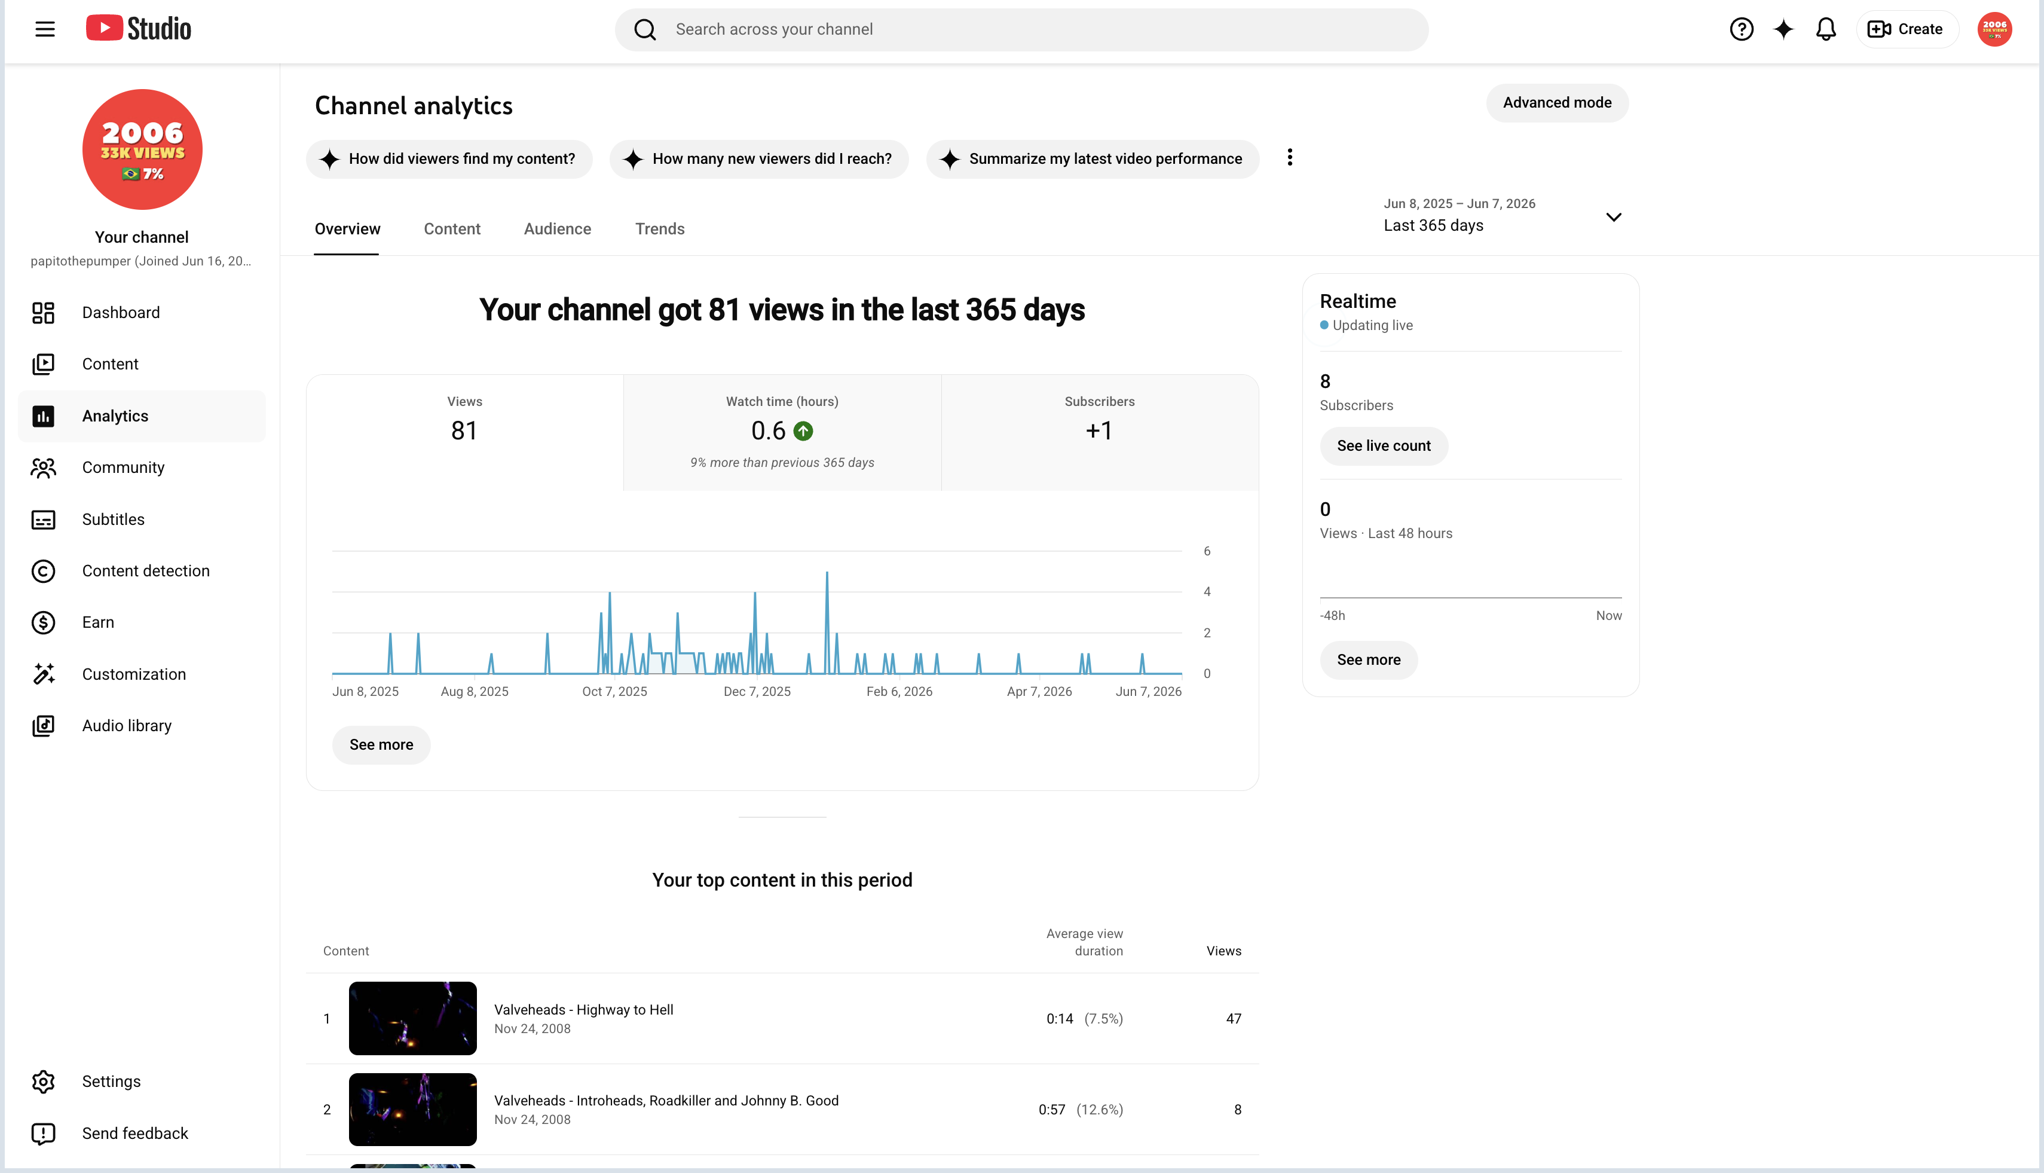Select the Subscribers metric card
Screen dimensions: 2044x1173
[1099, 433]
